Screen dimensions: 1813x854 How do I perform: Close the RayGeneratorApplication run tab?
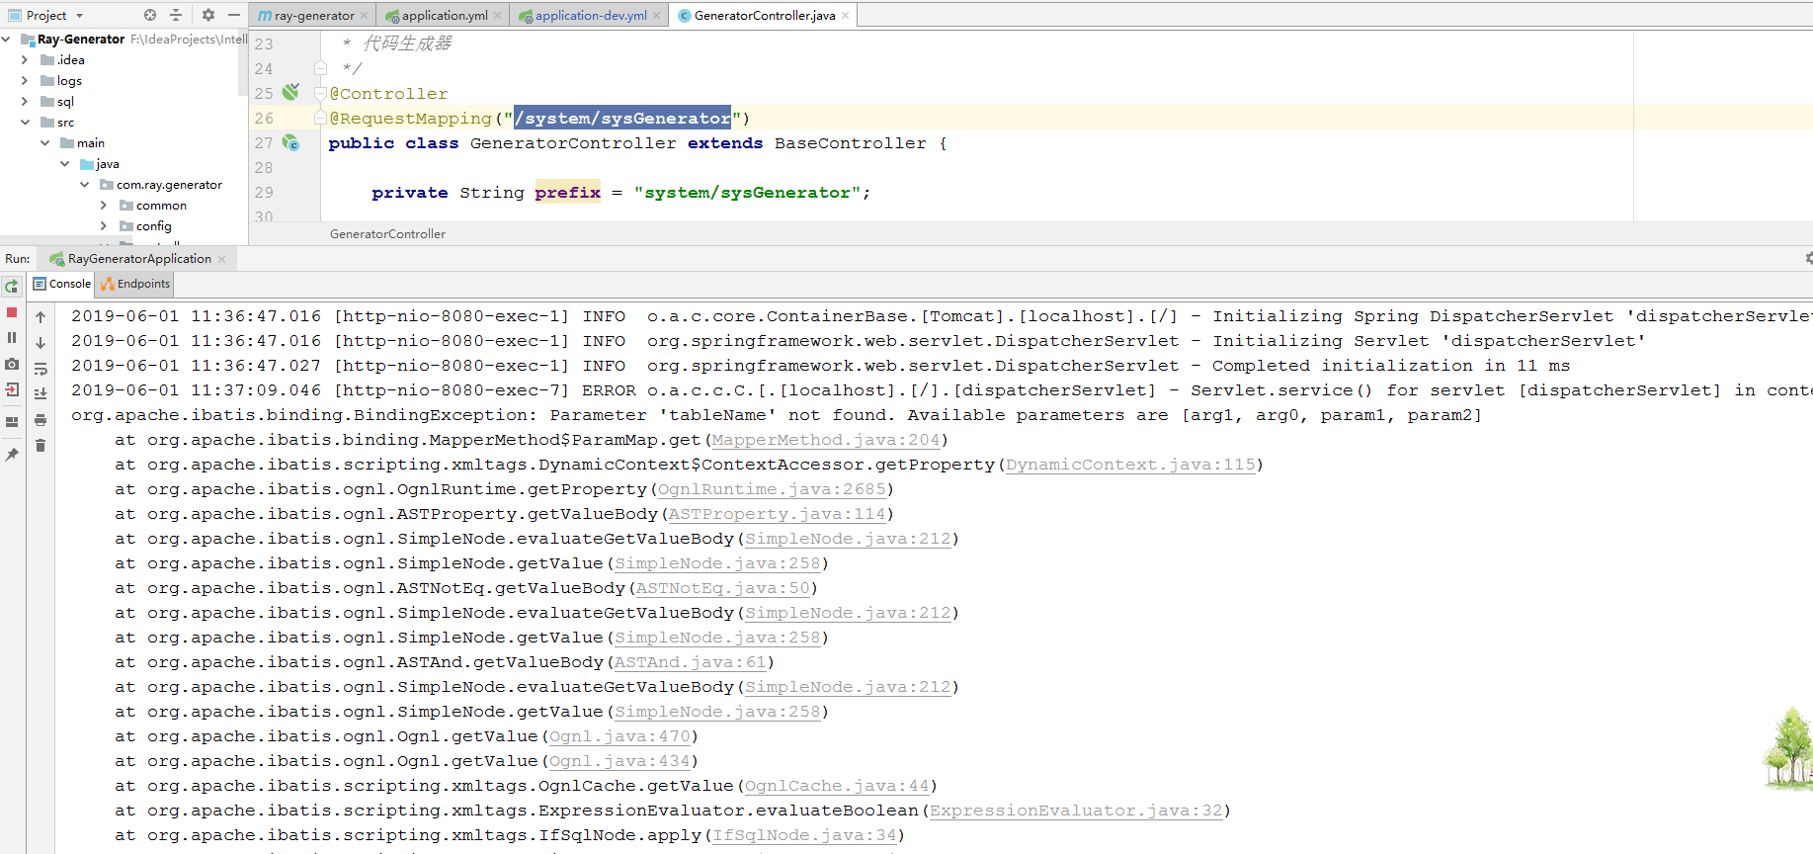click(222, 259)
